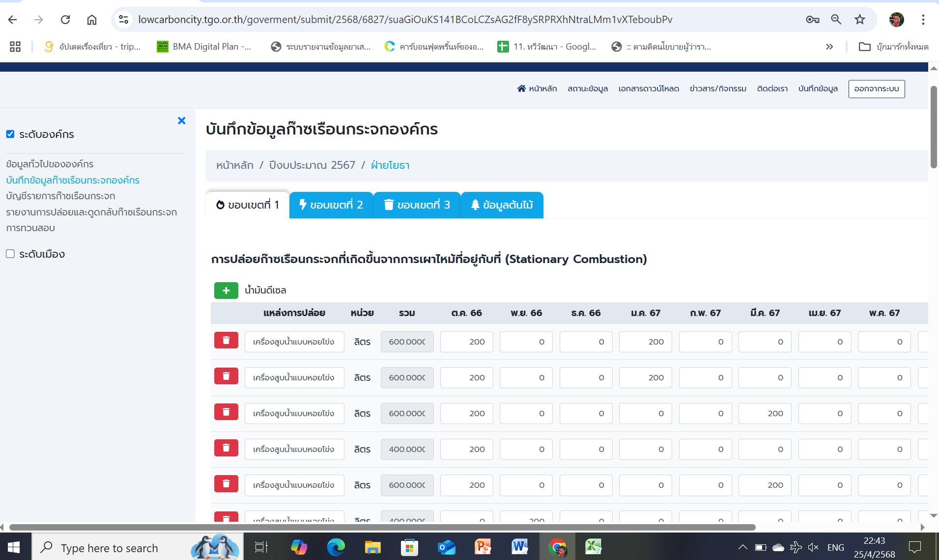Delete the second emission source row
Image resolution: width=939 pixels, height=560 pixels.
(x=226, y=376)
